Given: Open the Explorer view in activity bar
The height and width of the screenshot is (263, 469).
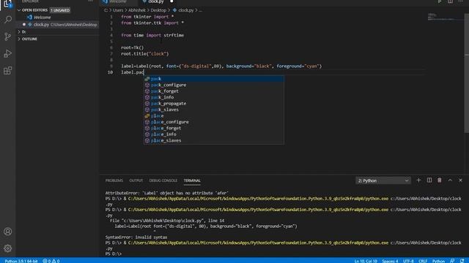Looking at the screenshot, I should [8, 4].
